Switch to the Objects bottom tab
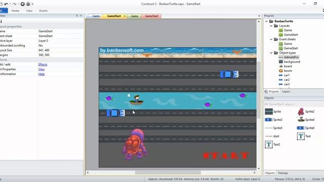 270,173
